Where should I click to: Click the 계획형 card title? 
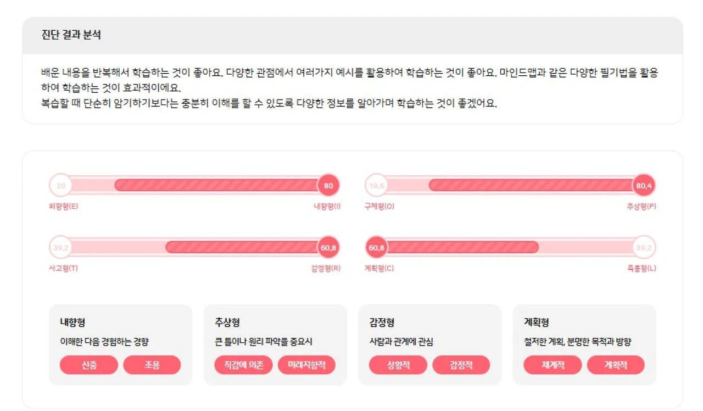[537, 323]
